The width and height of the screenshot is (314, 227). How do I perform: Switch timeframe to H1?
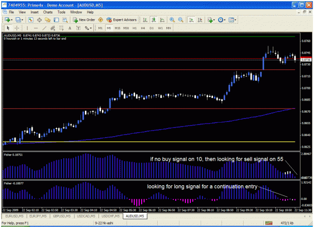[134, 28]
